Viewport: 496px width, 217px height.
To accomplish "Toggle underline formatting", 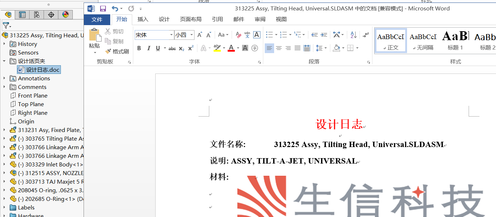I will [x=158, y=48].
